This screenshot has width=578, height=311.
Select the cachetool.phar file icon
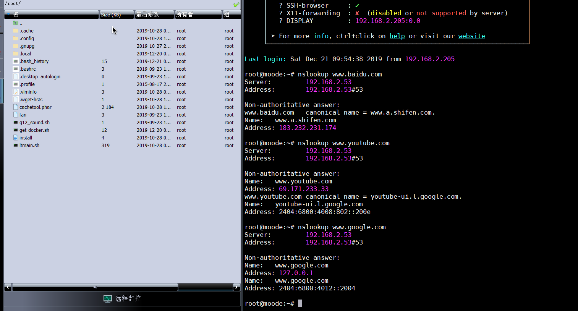pyautogui.click(x=15, y=107)
